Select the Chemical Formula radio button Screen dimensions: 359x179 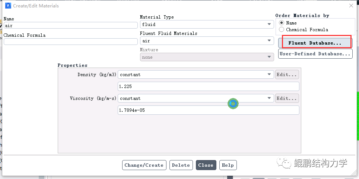point(282,29)
